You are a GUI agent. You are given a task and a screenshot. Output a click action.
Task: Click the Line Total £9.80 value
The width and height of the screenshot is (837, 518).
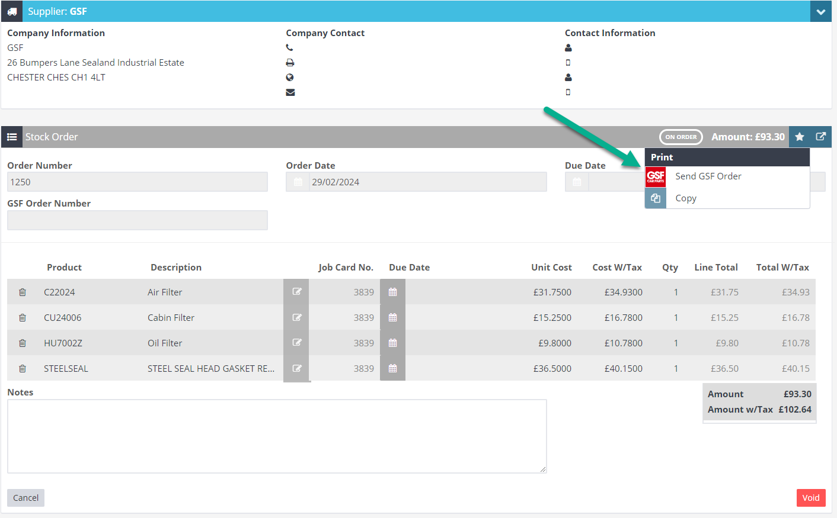pos(727,343)
